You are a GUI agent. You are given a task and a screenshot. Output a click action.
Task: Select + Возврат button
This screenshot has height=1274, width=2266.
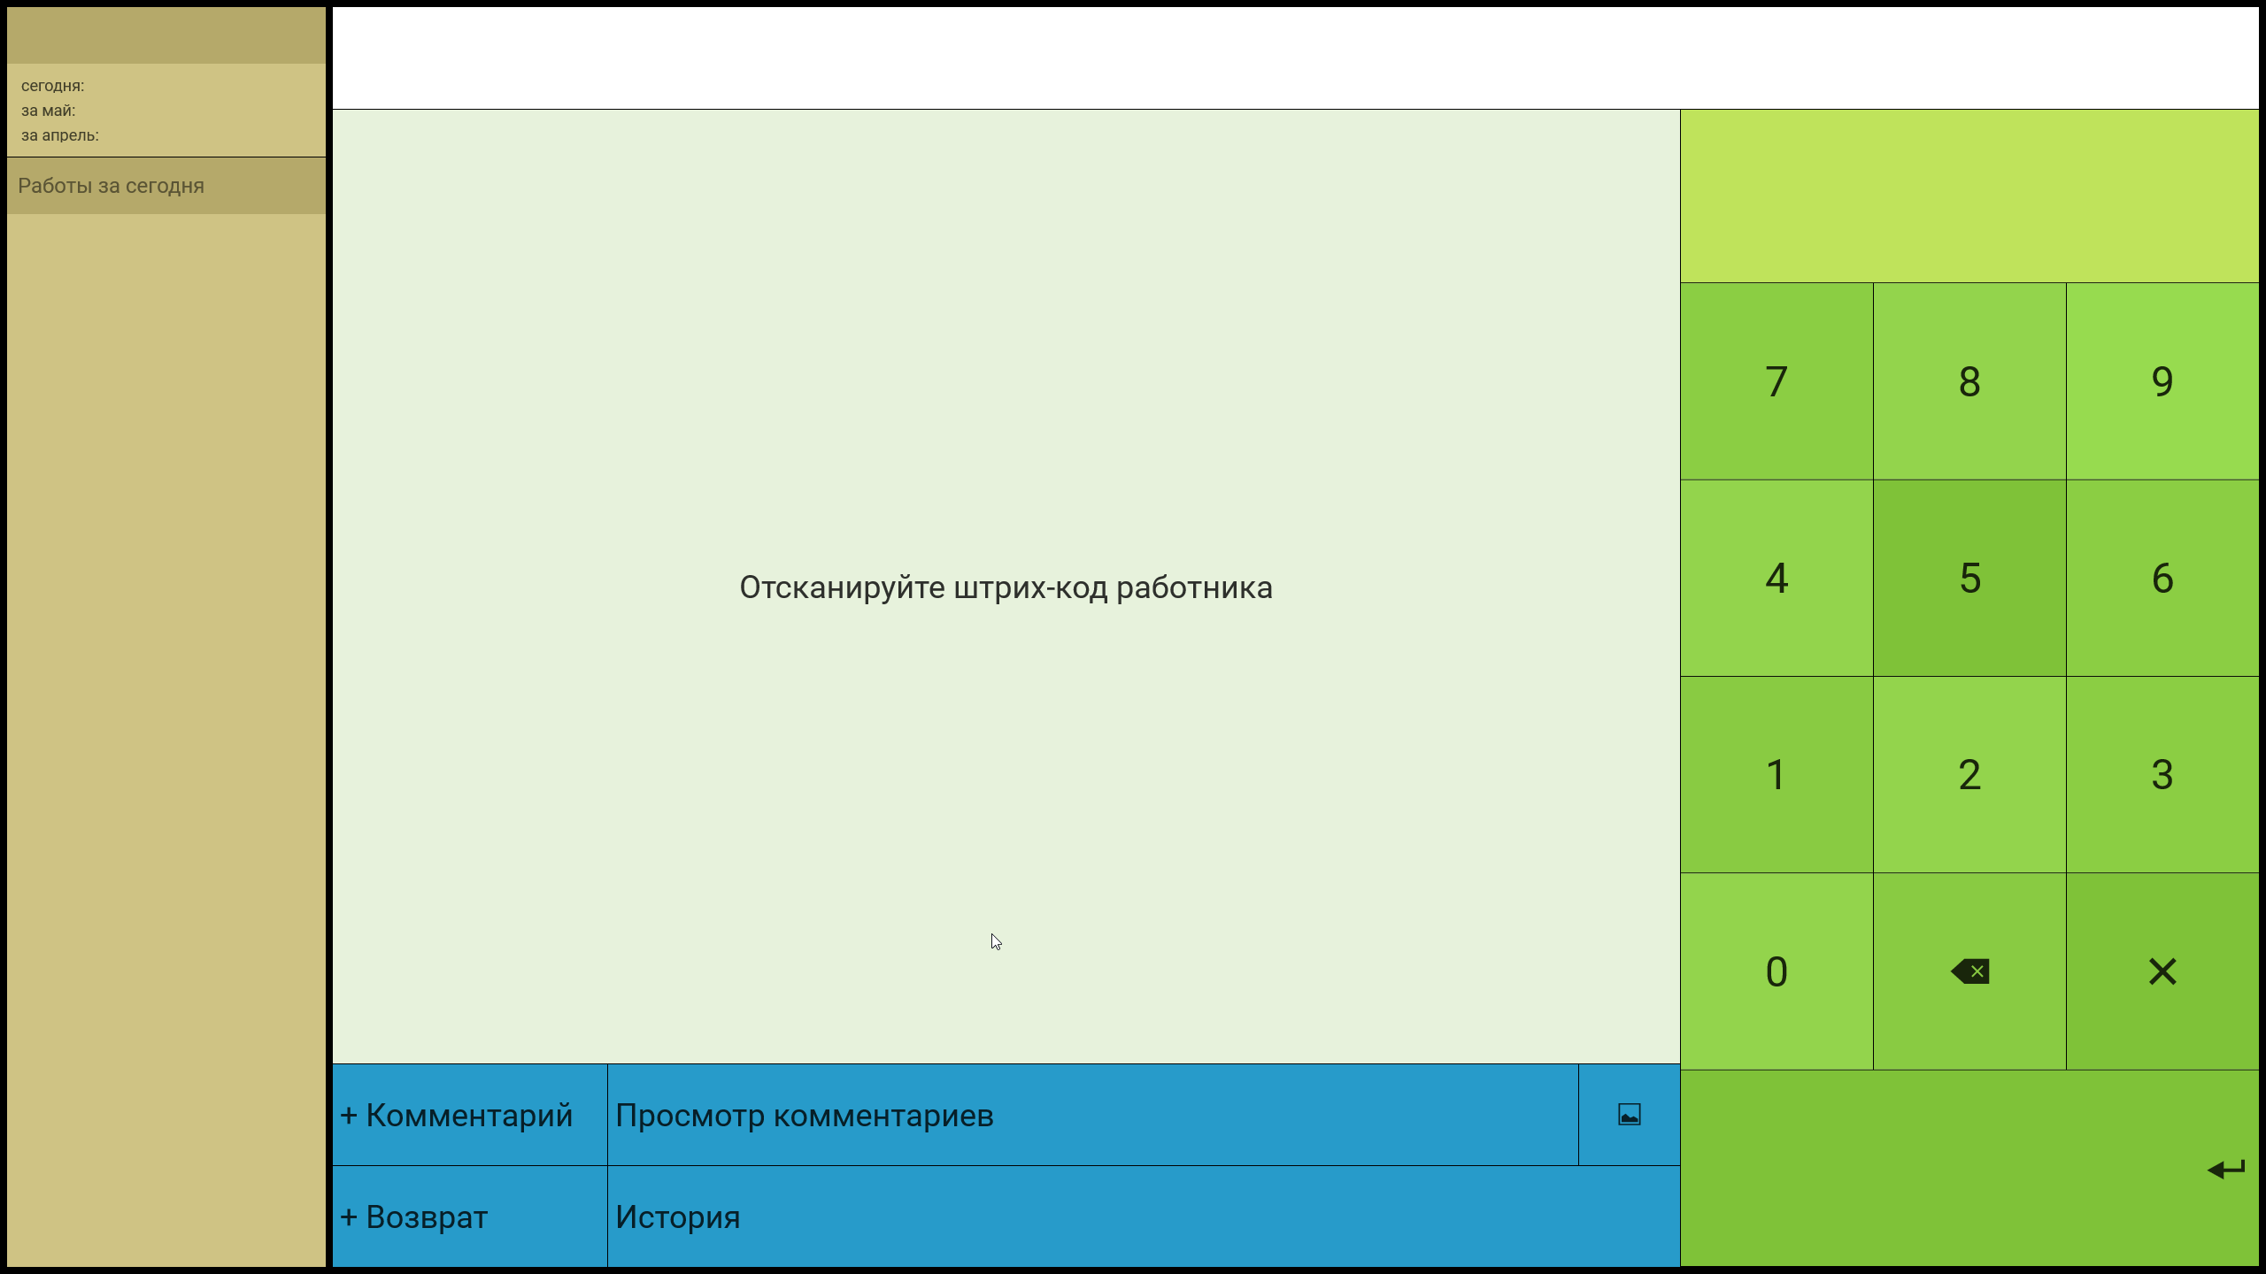(470, 1216)
